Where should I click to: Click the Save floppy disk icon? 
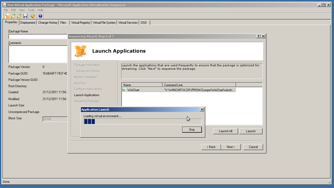[x=25, y=16]
